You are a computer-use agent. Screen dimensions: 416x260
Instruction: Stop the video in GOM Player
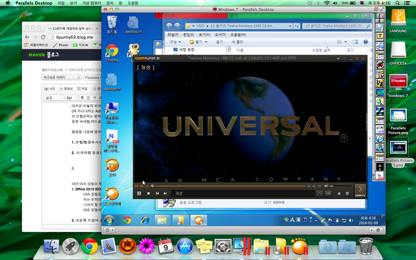pos(148,194)
